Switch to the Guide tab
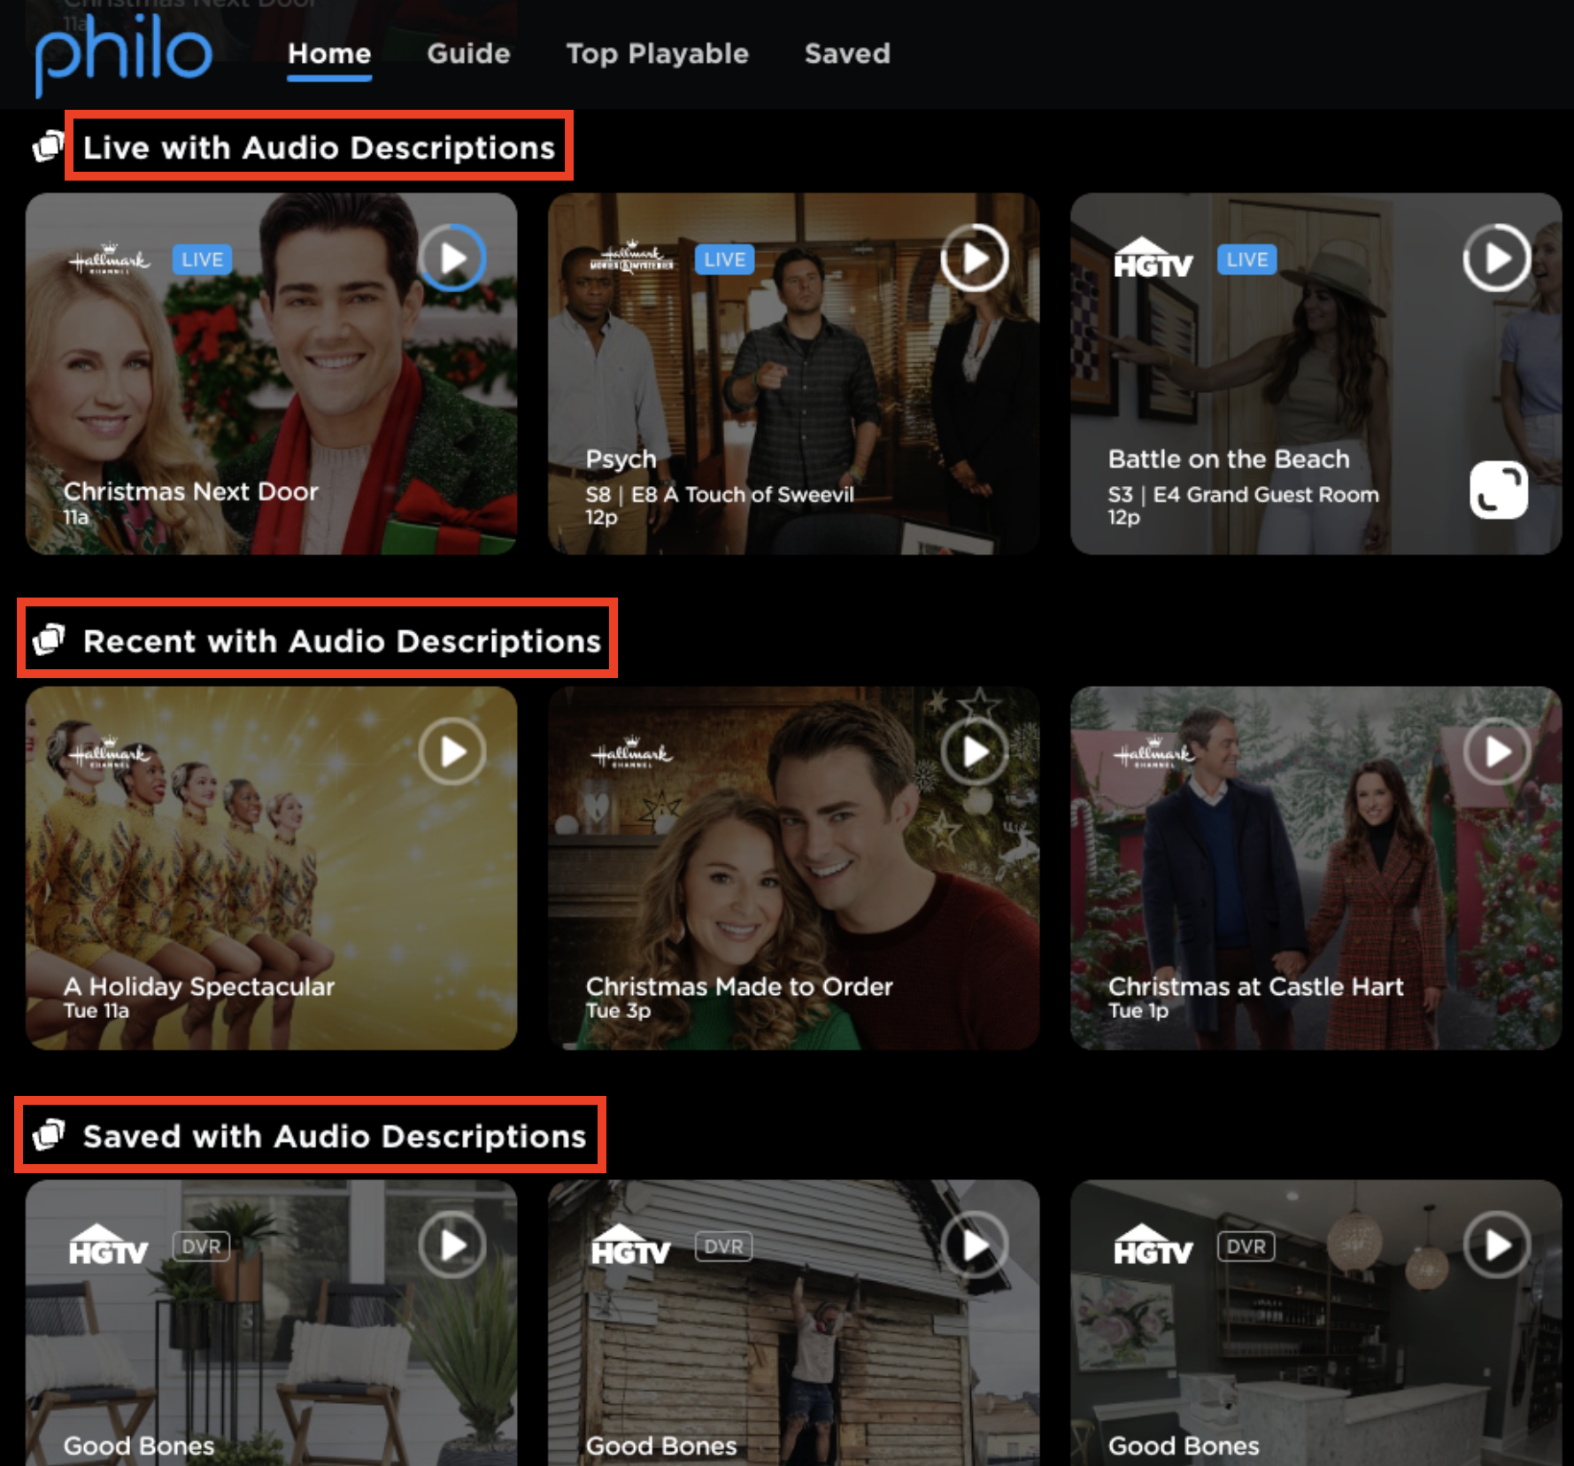The height and width of the screenshot is (1466, 1574). coord(468,54)
